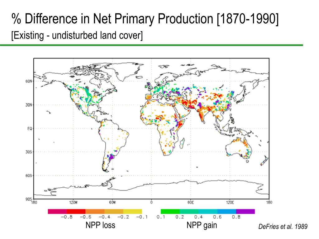Click the '30N' latitude label
319x239 pixels.
pyautogui.click(x=29, y=105)
